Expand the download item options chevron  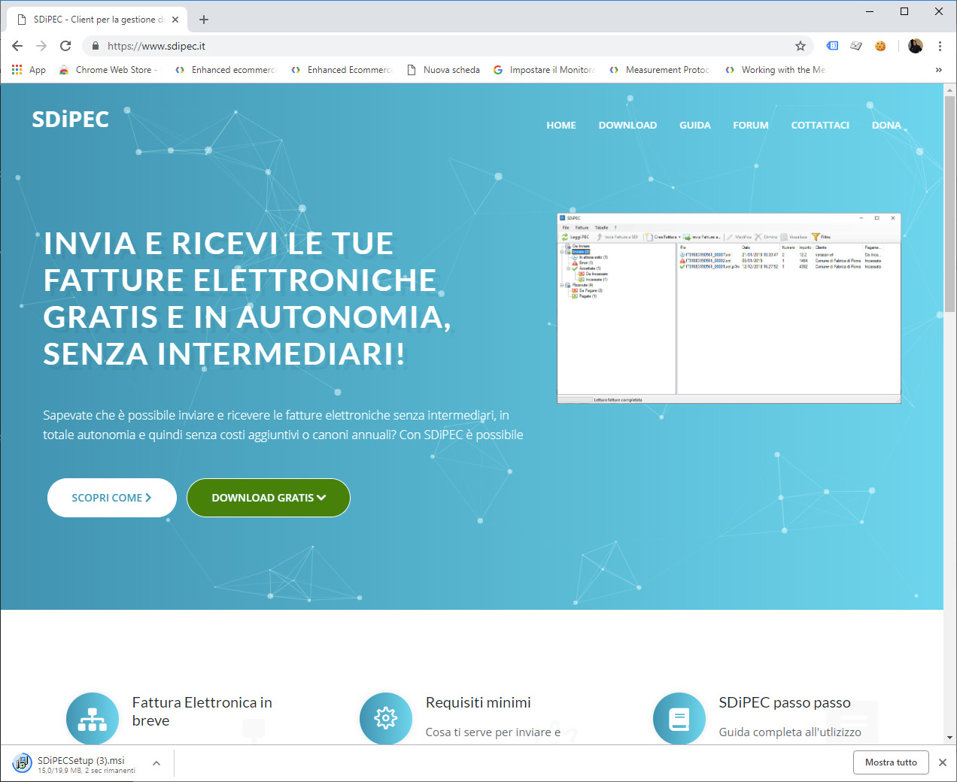[156, 763]
